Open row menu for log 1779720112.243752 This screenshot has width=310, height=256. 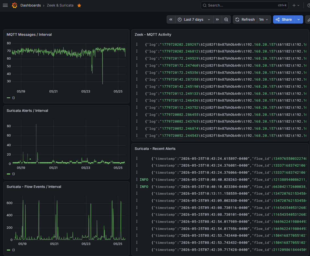tap(137, 107)
